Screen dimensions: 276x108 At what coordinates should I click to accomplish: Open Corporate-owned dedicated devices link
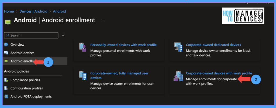click(x=213, y=45)
